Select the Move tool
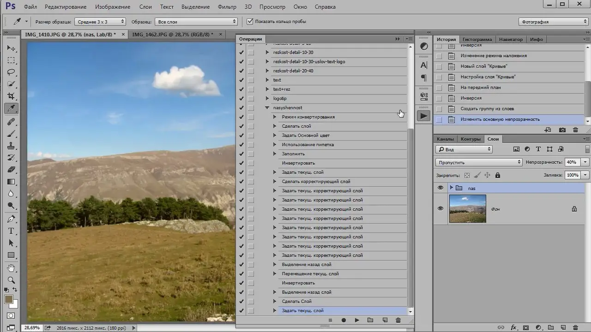Image resolution: width=591 pixels, height=332 pixels. click(11, 48)
